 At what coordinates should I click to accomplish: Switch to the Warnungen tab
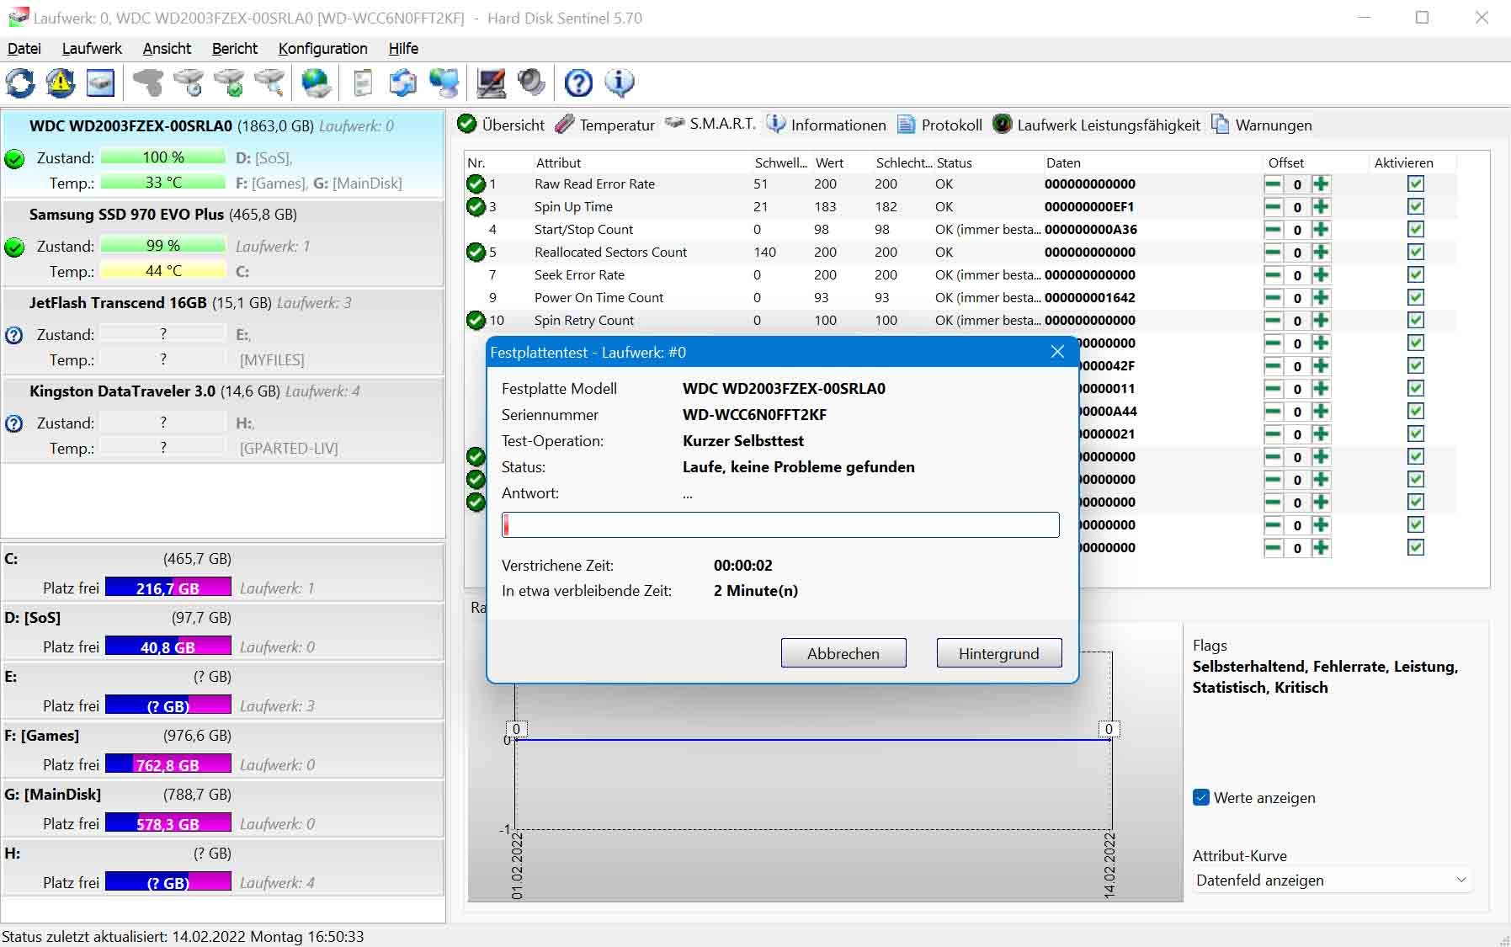[1261, 125]
